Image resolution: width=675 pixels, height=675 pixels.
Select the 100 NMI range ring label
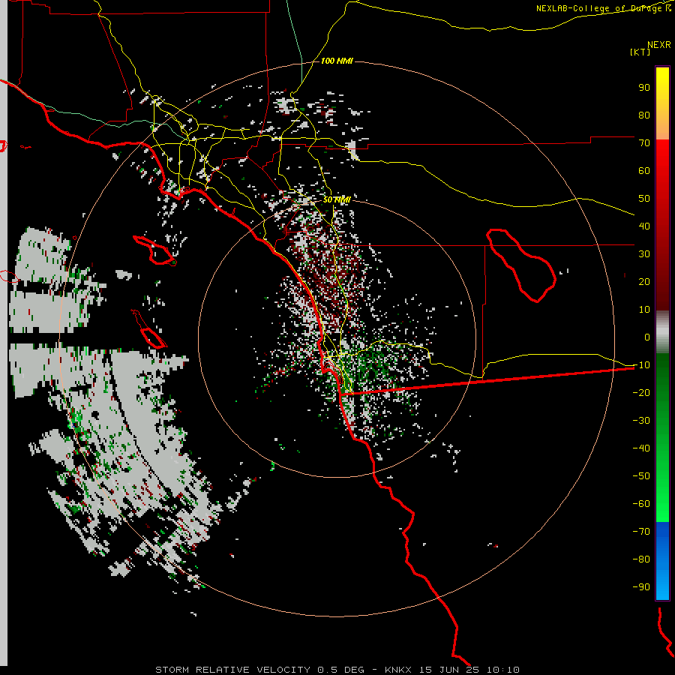pos(337,61)
